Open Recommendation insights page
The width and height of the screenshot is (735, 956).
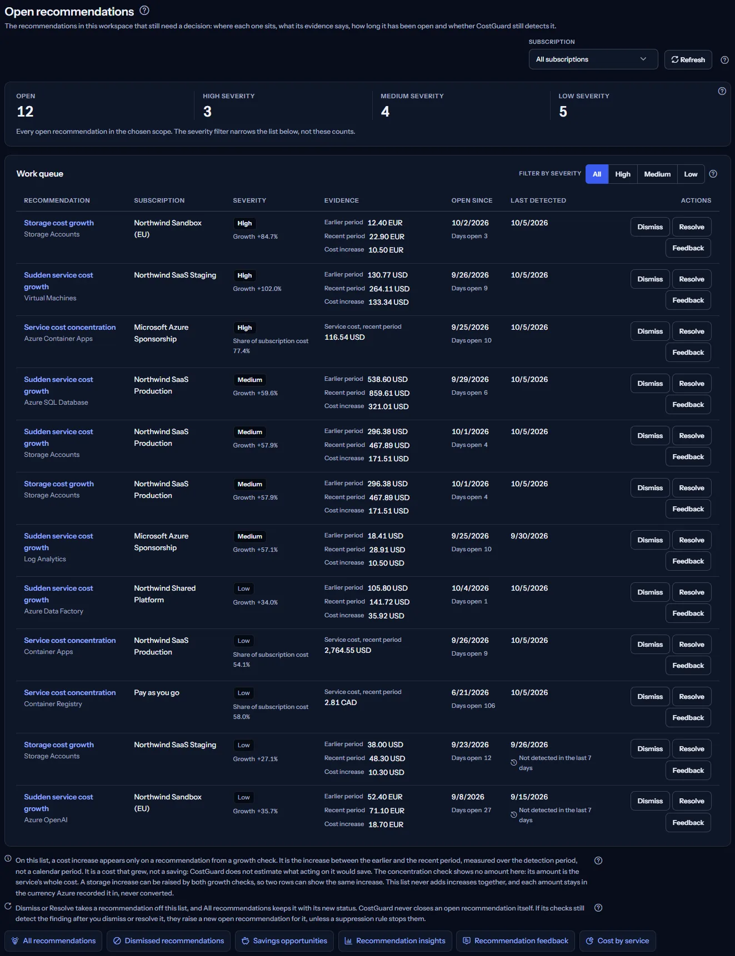[x=395, y=941]
